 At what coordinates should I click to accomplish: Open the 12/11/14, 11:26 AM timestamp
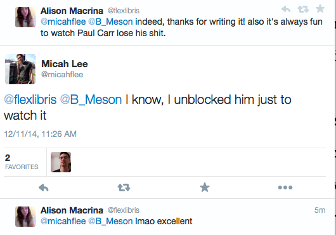point(41,134)
